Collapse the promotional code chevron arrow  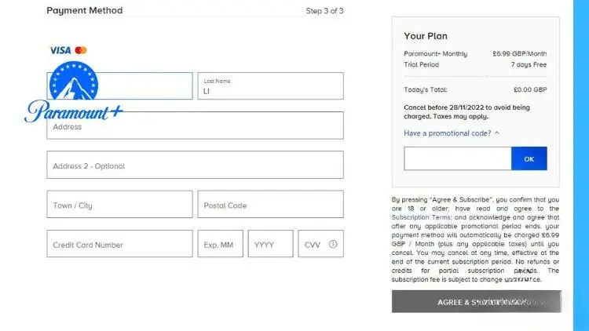pos(497,133)
